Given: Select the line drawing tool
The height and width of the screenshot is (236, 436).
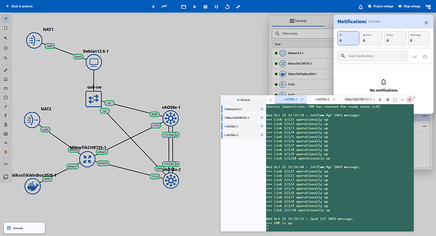Looking at the screenshot, I should point(6,107).
